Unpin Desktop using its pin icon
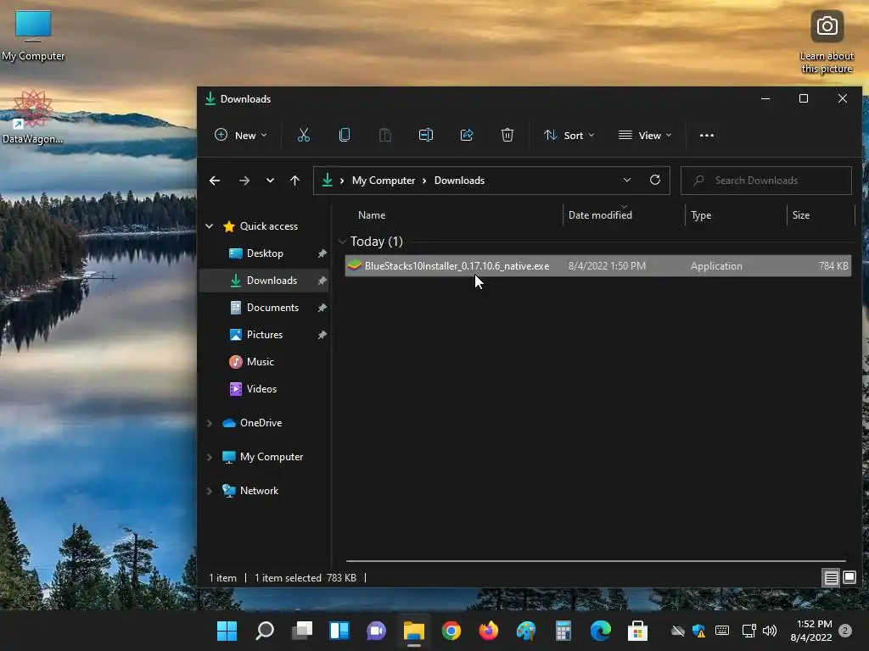 click(322, 253)
